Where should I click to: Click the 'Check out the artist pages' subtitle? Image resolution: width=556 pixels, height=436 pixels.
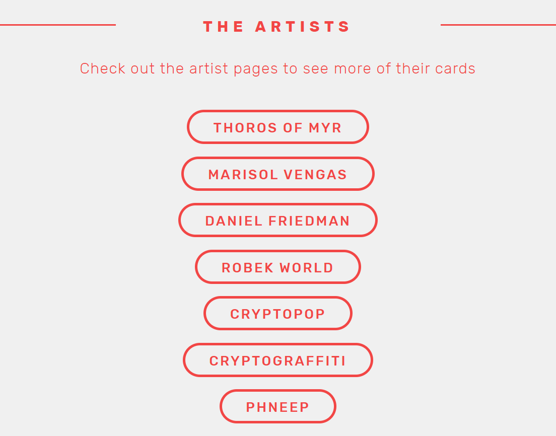[277, 68]
